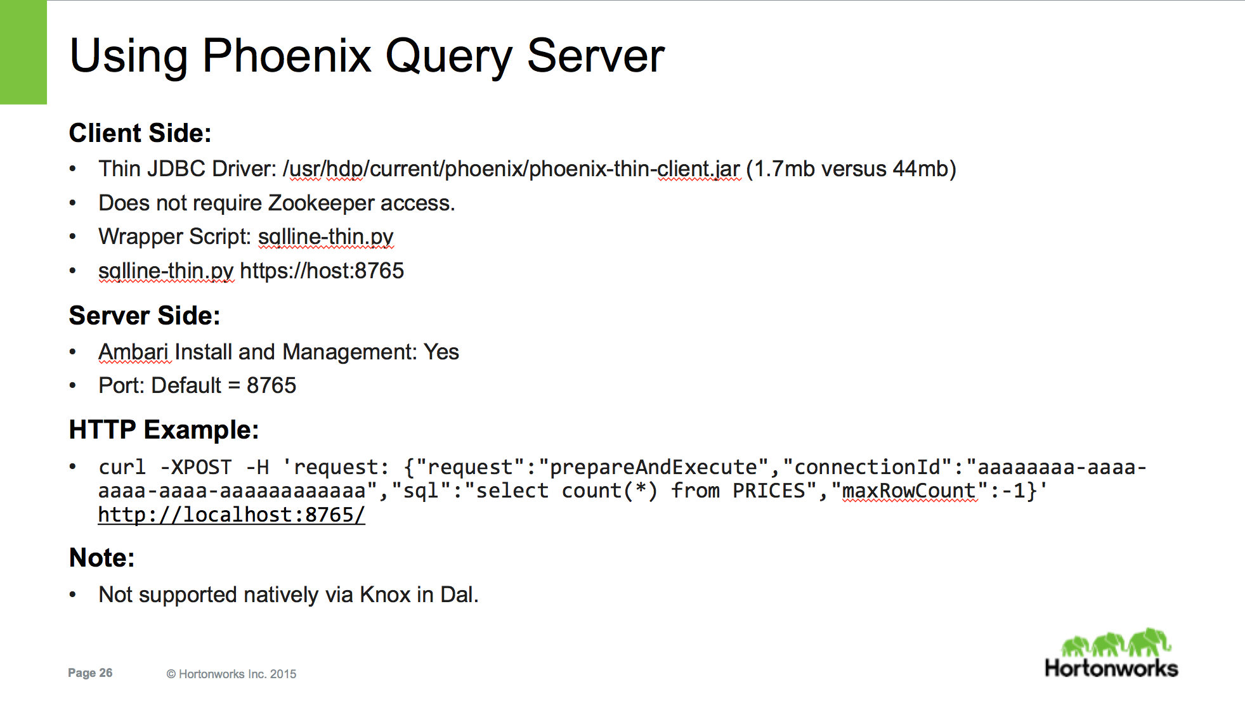Click the HTTP Example heading
Viewport: 1245px width, 701px height.
164,429
